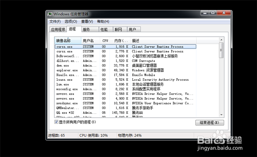Open the 性能 tab
This screenshot has width=257, height=157.
tap(106, 29)
